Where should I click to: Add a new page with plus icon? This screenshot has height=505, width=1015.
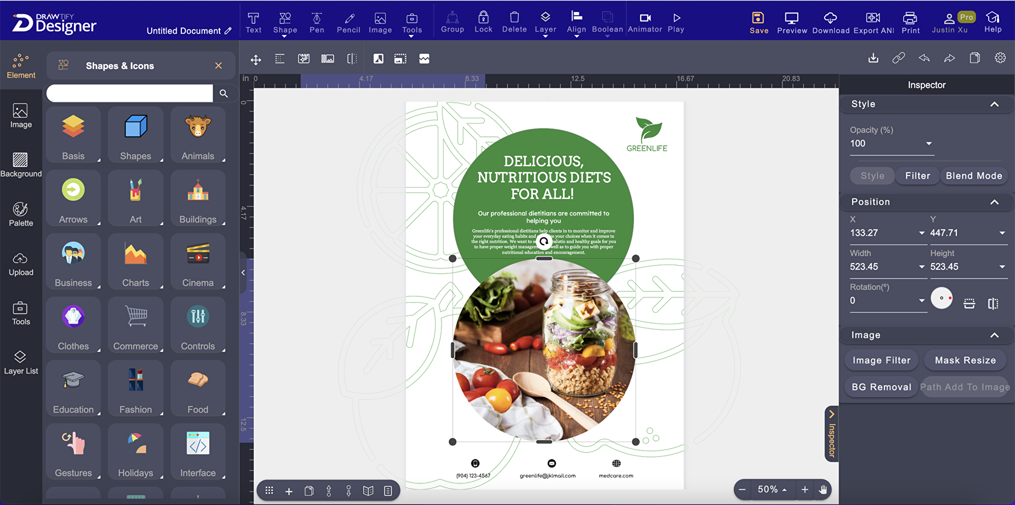pyautogui.click(x=289, y=491)
